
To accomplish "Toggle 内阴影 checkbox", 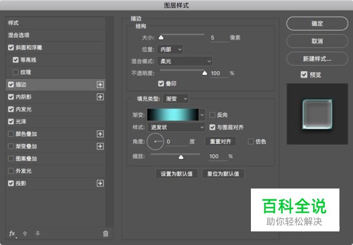I will pos(11,97).
